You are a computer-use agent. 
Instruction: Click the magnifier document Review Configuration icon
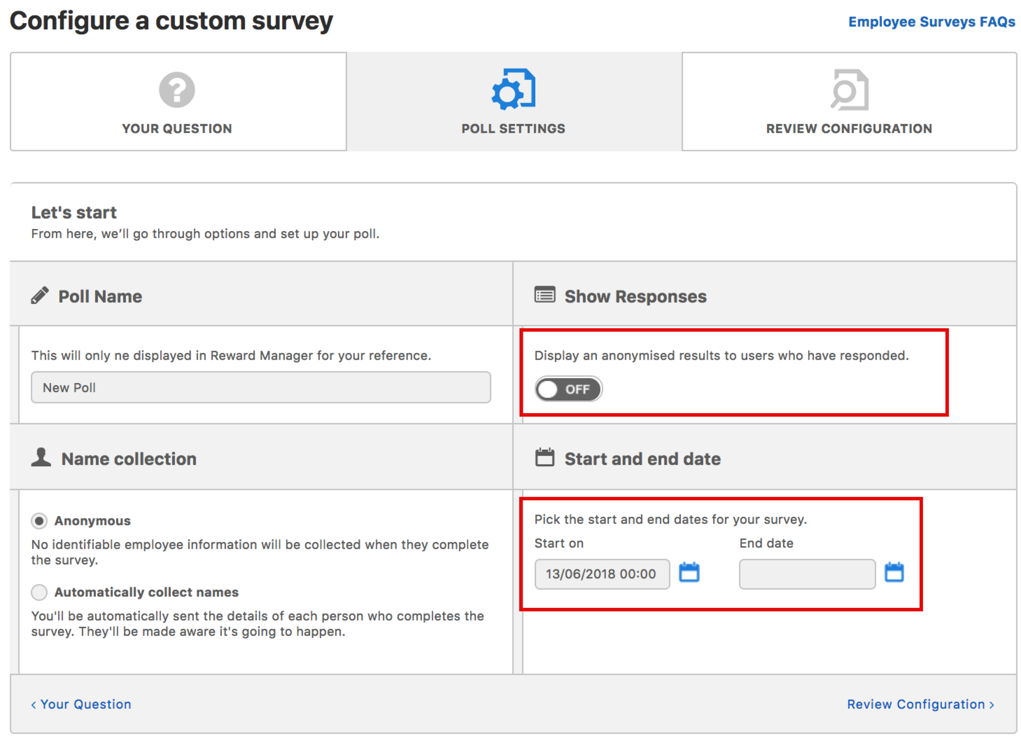850,89
